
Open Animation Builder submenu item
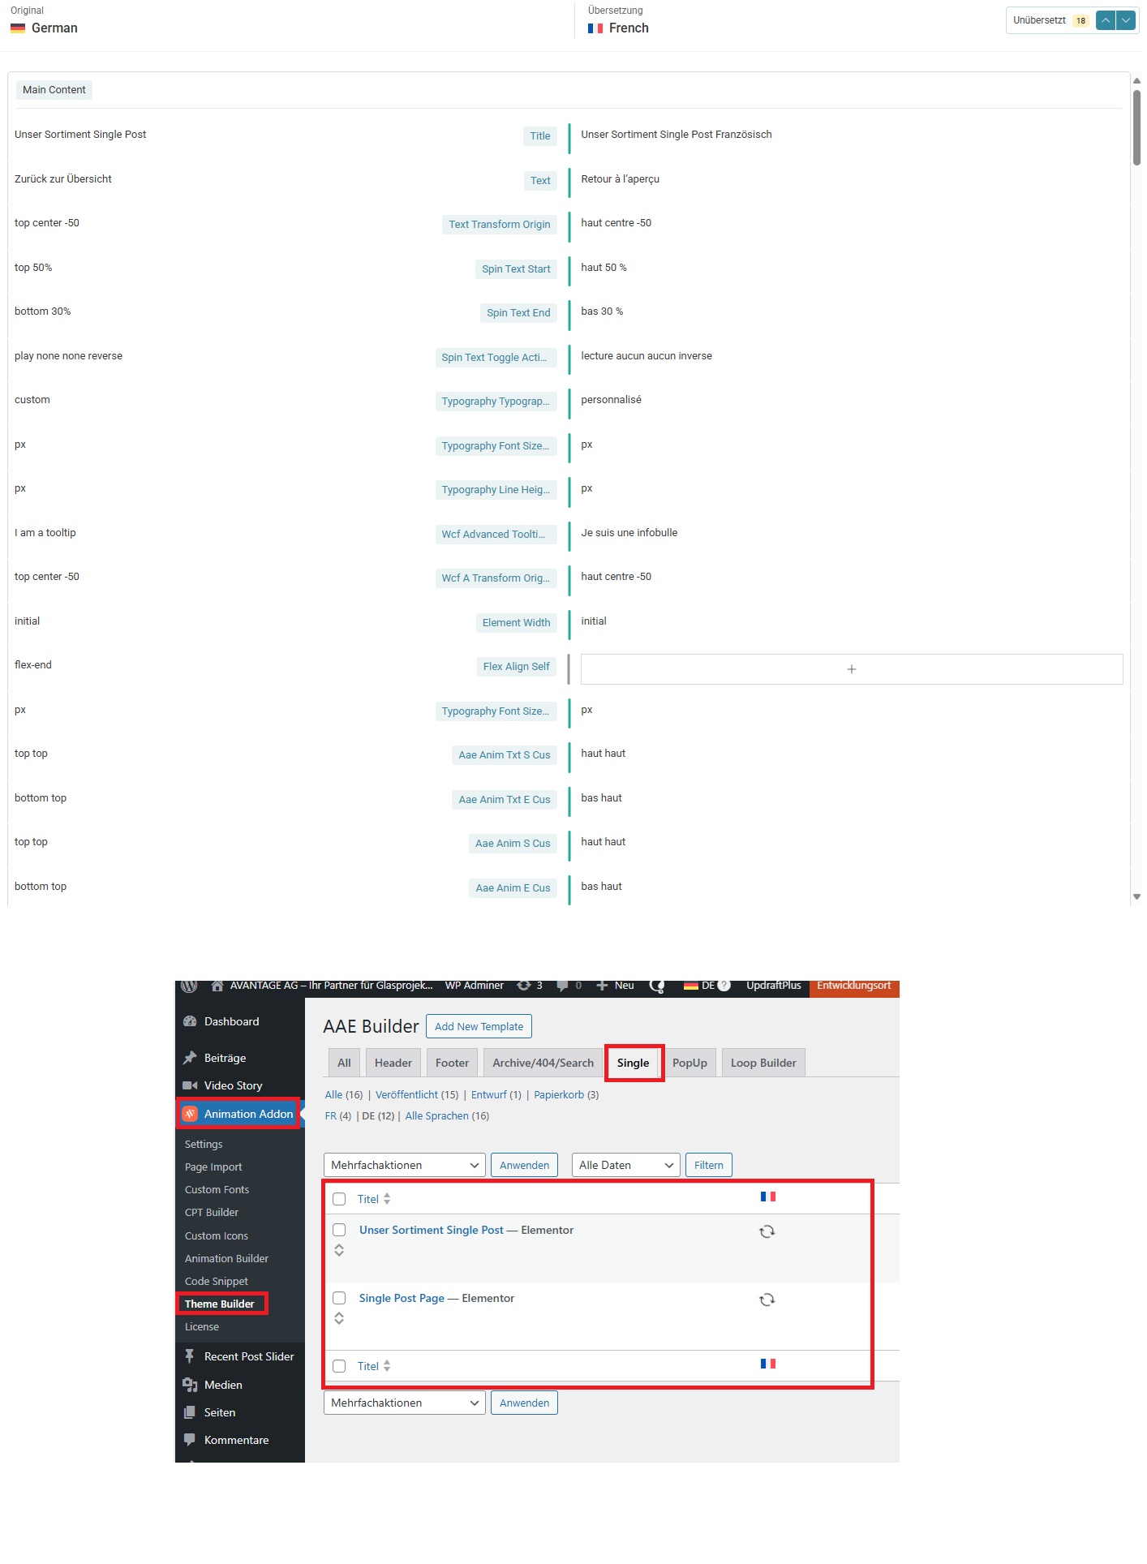point(226,1258)
